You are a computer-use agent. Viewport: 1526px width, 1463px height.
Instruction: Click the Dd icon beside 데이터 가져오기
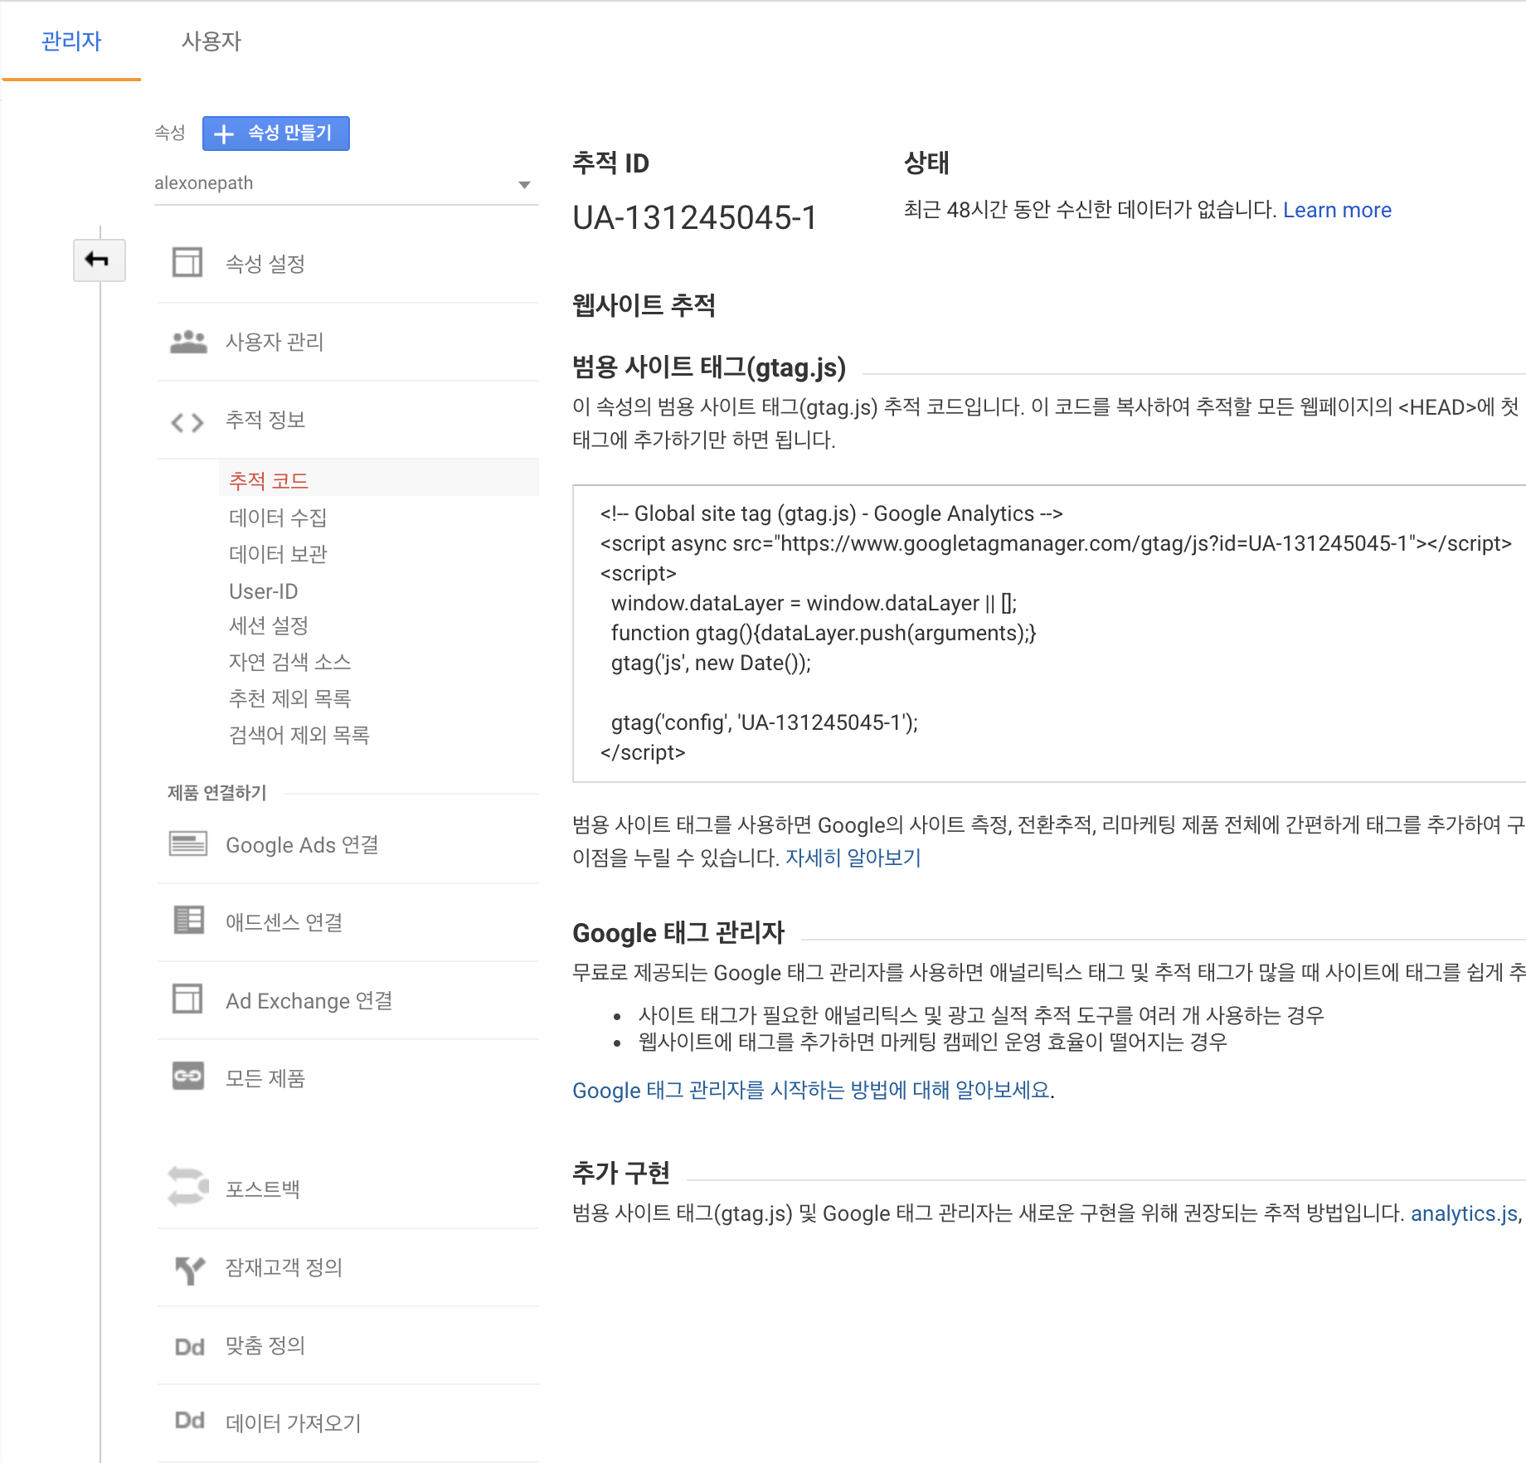pos(190,1421)
